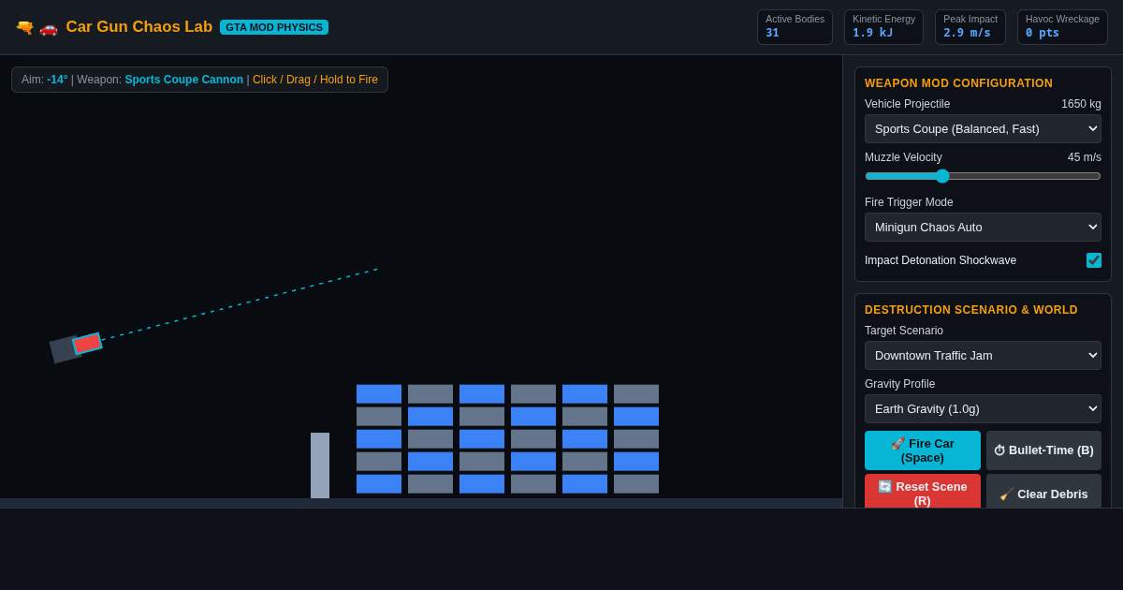Click the Reset Scene (R) button
Image resolution: width=1123 pixels, height=590 pixels.
point(923,492)
